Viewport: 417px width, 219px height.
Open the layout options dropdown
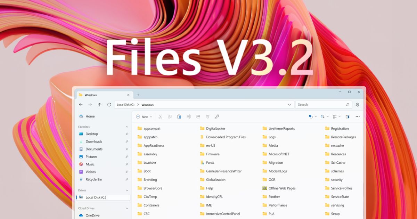click(x=337, y=117)
